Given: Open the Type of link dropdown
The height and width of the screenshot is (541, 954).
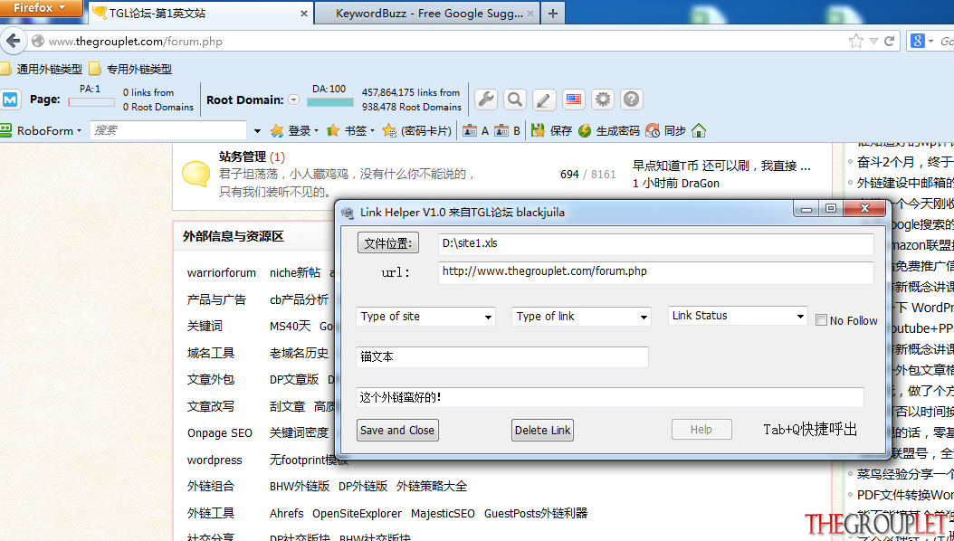Looking at the screenshot, I should (x=581, y=316).
